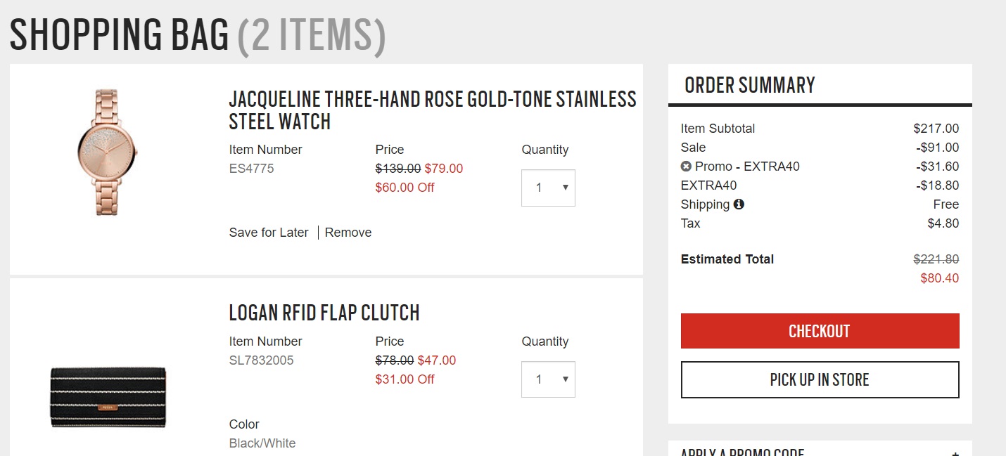The image size is (1006, 456).
Task: Select item number ES4775 text
Action: 251,169
